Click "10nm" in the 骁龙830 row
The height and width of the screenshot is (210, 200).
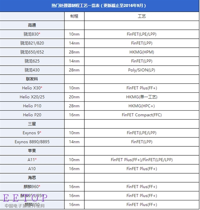[74, 34]
